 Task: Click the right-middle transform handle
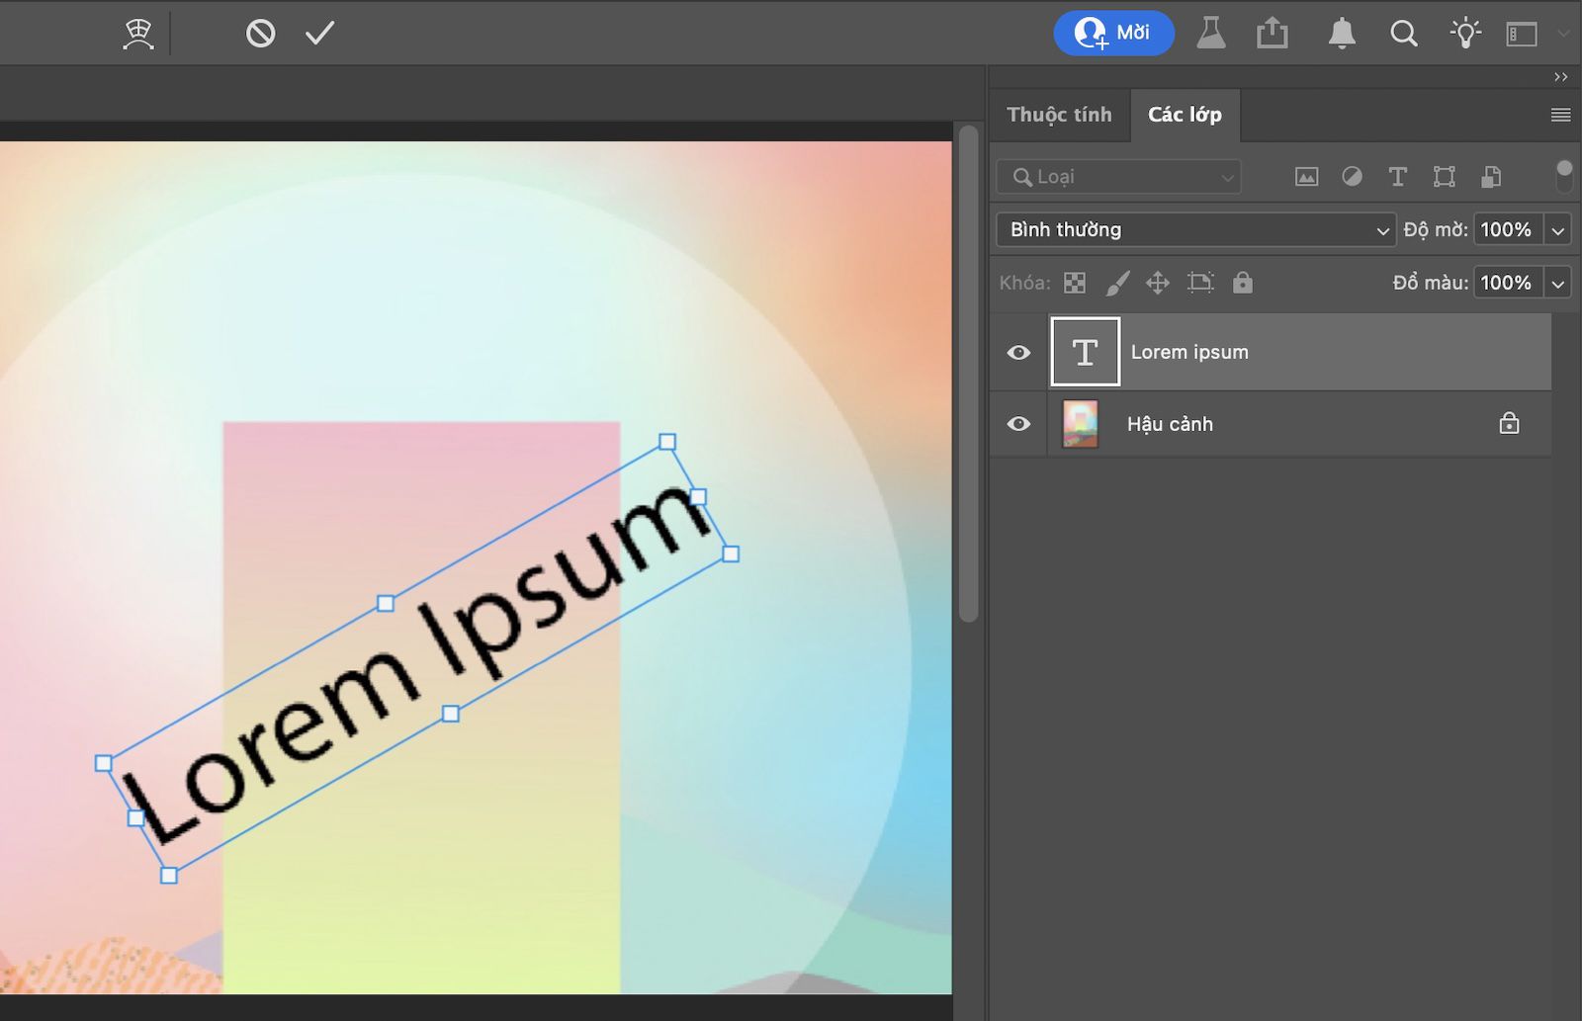[x=698, y=496]
